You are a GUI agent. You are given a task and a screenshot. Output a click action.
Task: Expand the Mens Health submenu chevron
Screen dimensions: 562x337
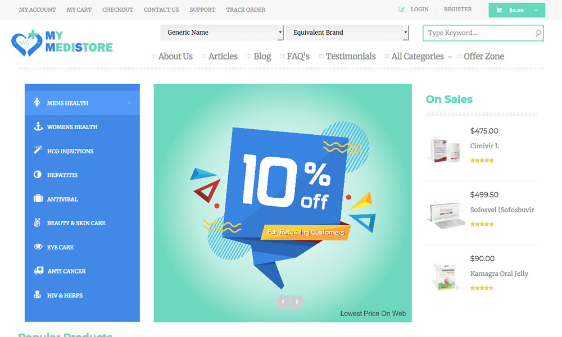129,103
